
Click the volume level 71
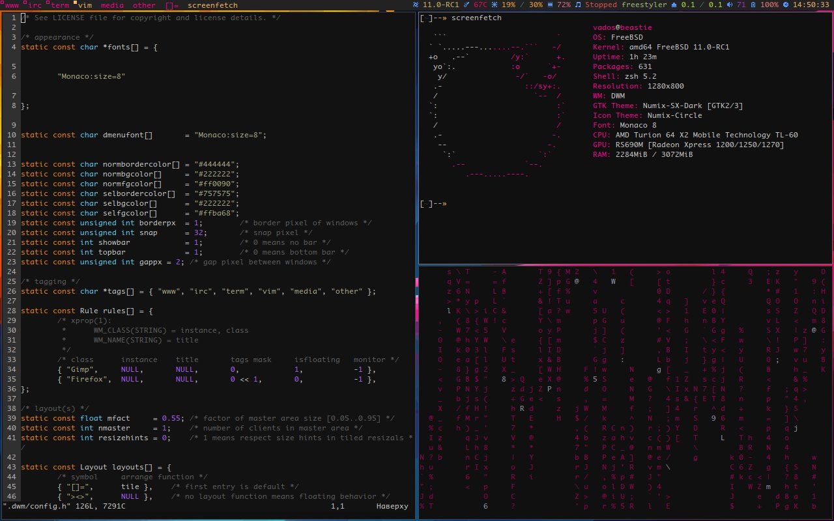(741, 5)
